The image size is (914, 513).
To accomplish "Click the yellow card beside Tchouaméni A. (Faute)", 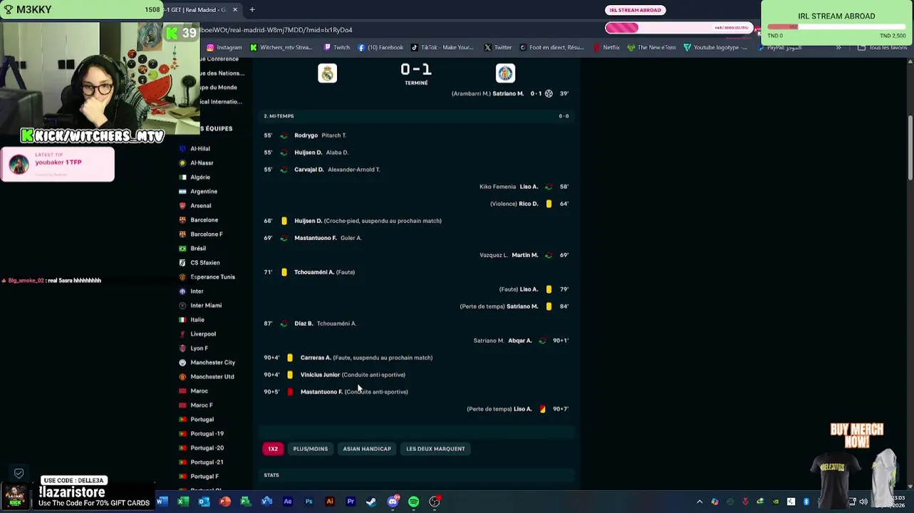I will pyautogui.click(x=284, y=272).
